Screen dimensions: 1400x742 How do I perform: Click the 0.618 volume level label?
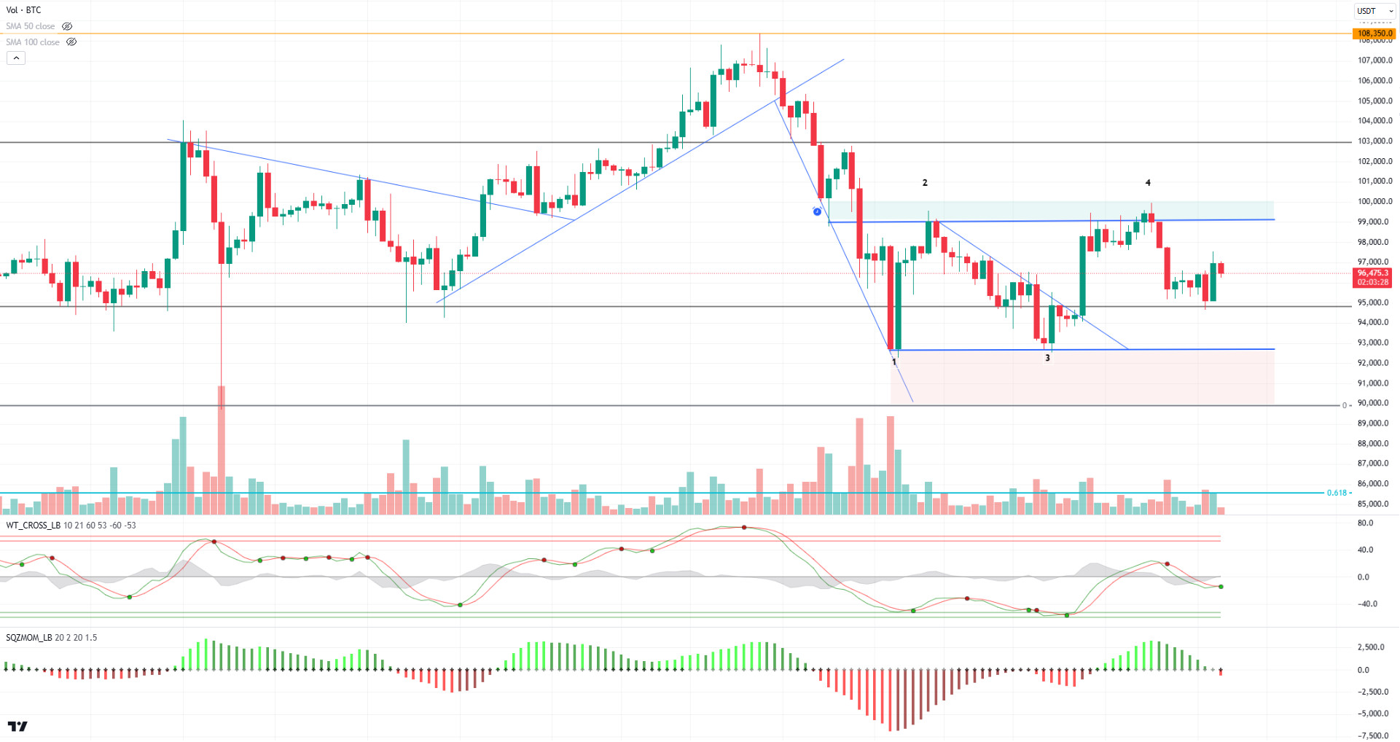click(x=1337, y=493)
